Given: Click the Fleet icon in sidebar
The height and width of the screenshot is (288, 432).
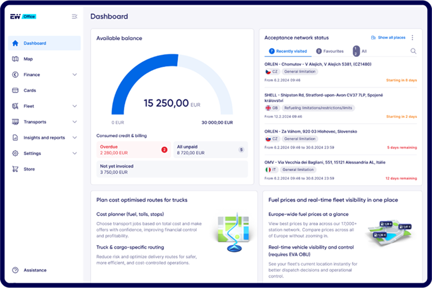Looking at the screenshot, I should 15,106.
